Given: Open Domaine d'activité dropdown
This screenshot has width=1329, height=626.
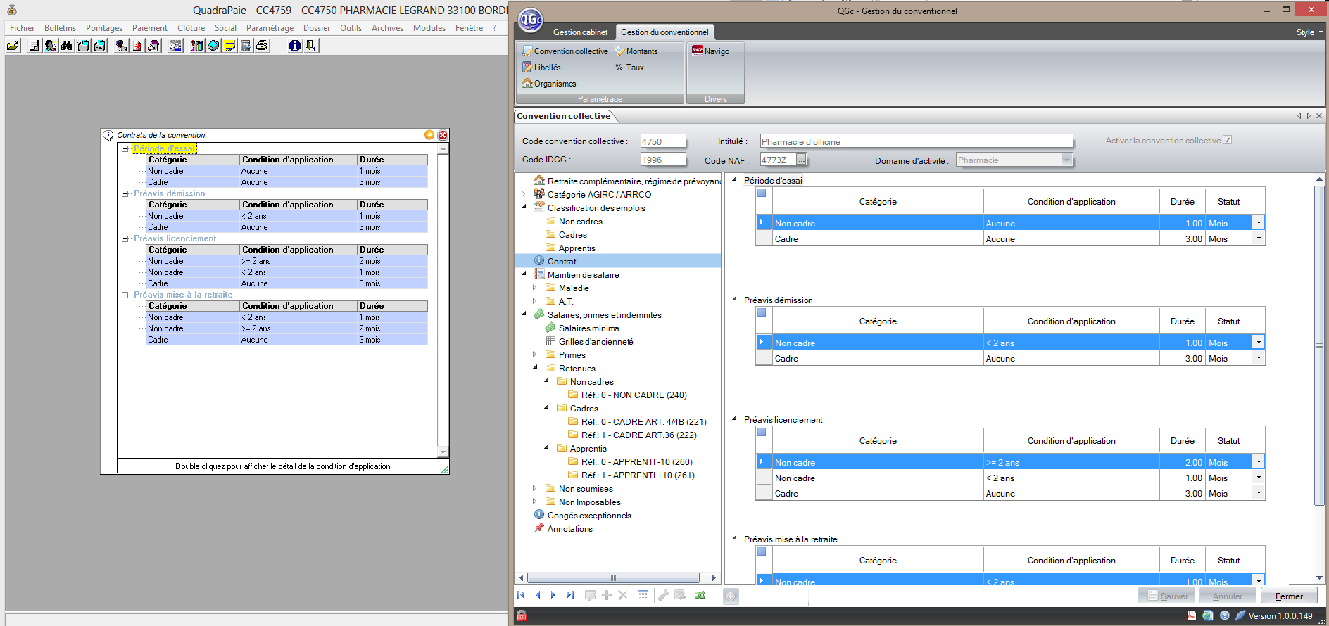Looking at the screenshot, I should click(1066, 160).
